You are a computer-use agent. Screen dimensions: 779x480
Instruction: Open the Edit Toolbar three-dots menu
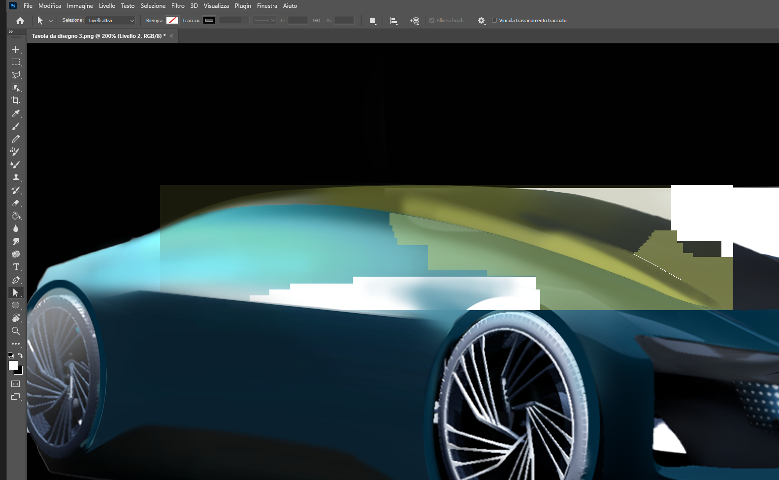pyautogui.click(x=16, y=344)
